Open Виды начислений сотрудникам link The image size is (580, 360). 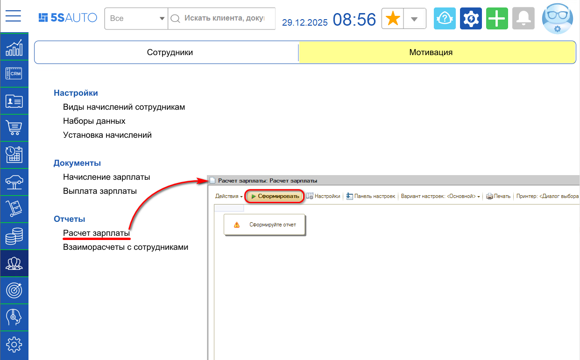coord(124,107)
